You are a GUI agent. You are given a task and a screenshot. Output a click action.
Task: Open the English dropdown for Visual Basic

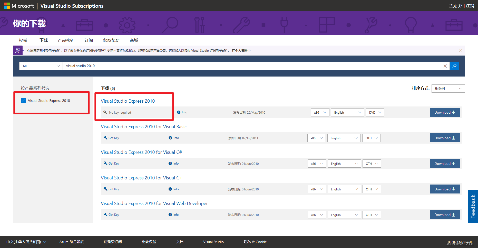point(344,138)
